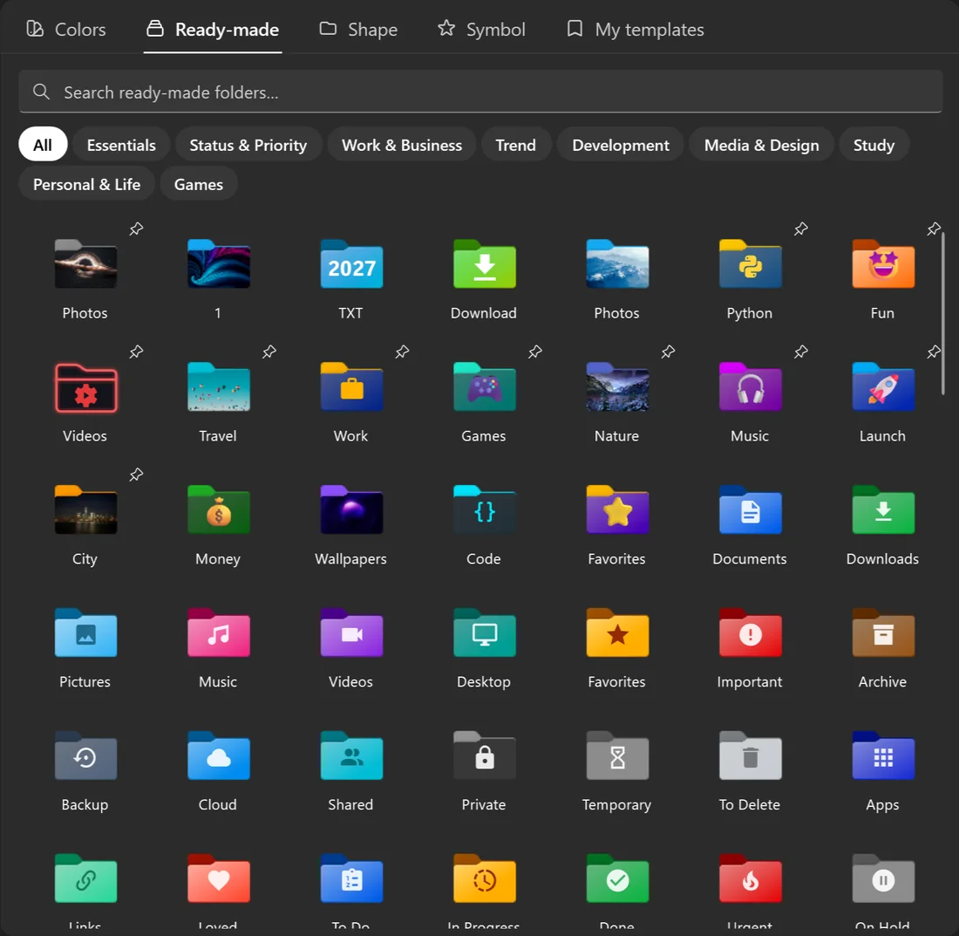Image resolution: width=959 pixels, height=936 pixels.
Task: Go to My templates tab
Action: click(x=636, y=30)
